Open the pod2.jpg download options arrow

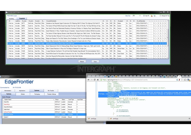108,118
